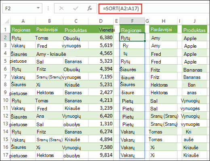This screenshot has height=161, width=210.
Task: Click cell Bananas in column J row 6
Action: 195,69
